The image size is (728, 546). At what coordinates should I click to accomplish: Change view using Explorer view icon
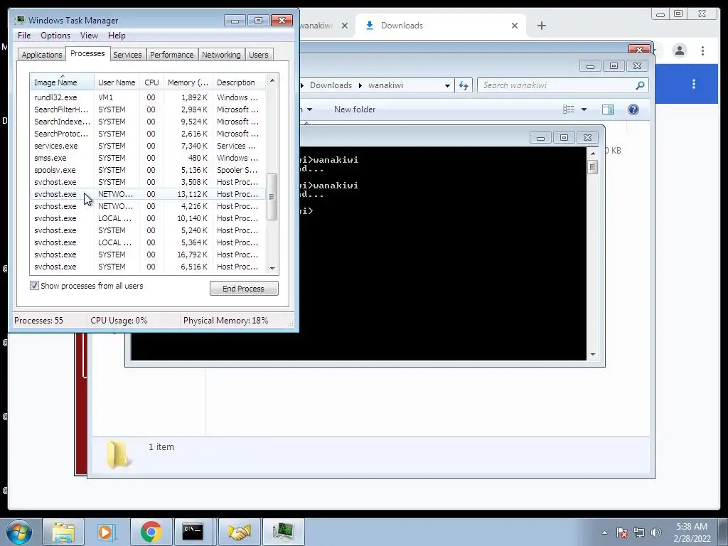click(x=569, y=109)
